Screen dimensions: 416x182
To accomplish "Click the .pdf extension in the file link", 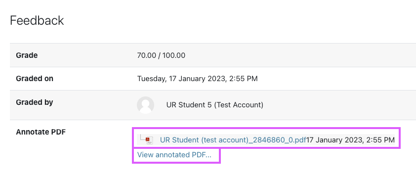I will point(299,140).
